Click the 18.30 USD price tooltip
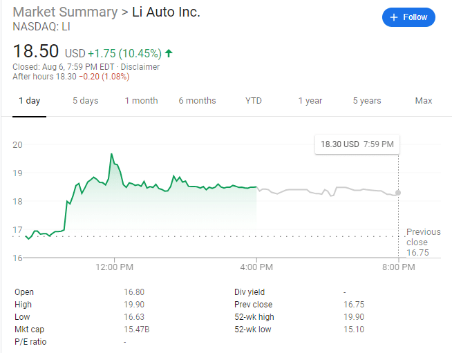This screenshot has height=353, width=452. [357, 144]
